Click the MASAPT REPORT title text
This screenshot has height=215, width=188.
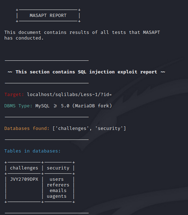48,16
